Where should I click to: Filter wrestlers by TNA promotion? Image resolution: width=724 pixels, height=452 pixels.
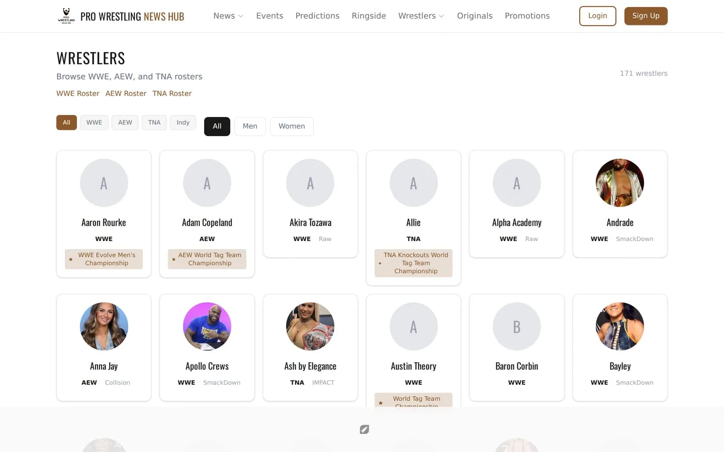pyautogui.click(x=154, y=123)
